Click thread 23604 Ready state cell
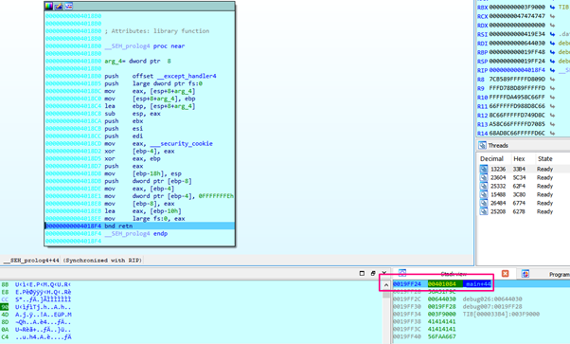 [x=544, y=177]
